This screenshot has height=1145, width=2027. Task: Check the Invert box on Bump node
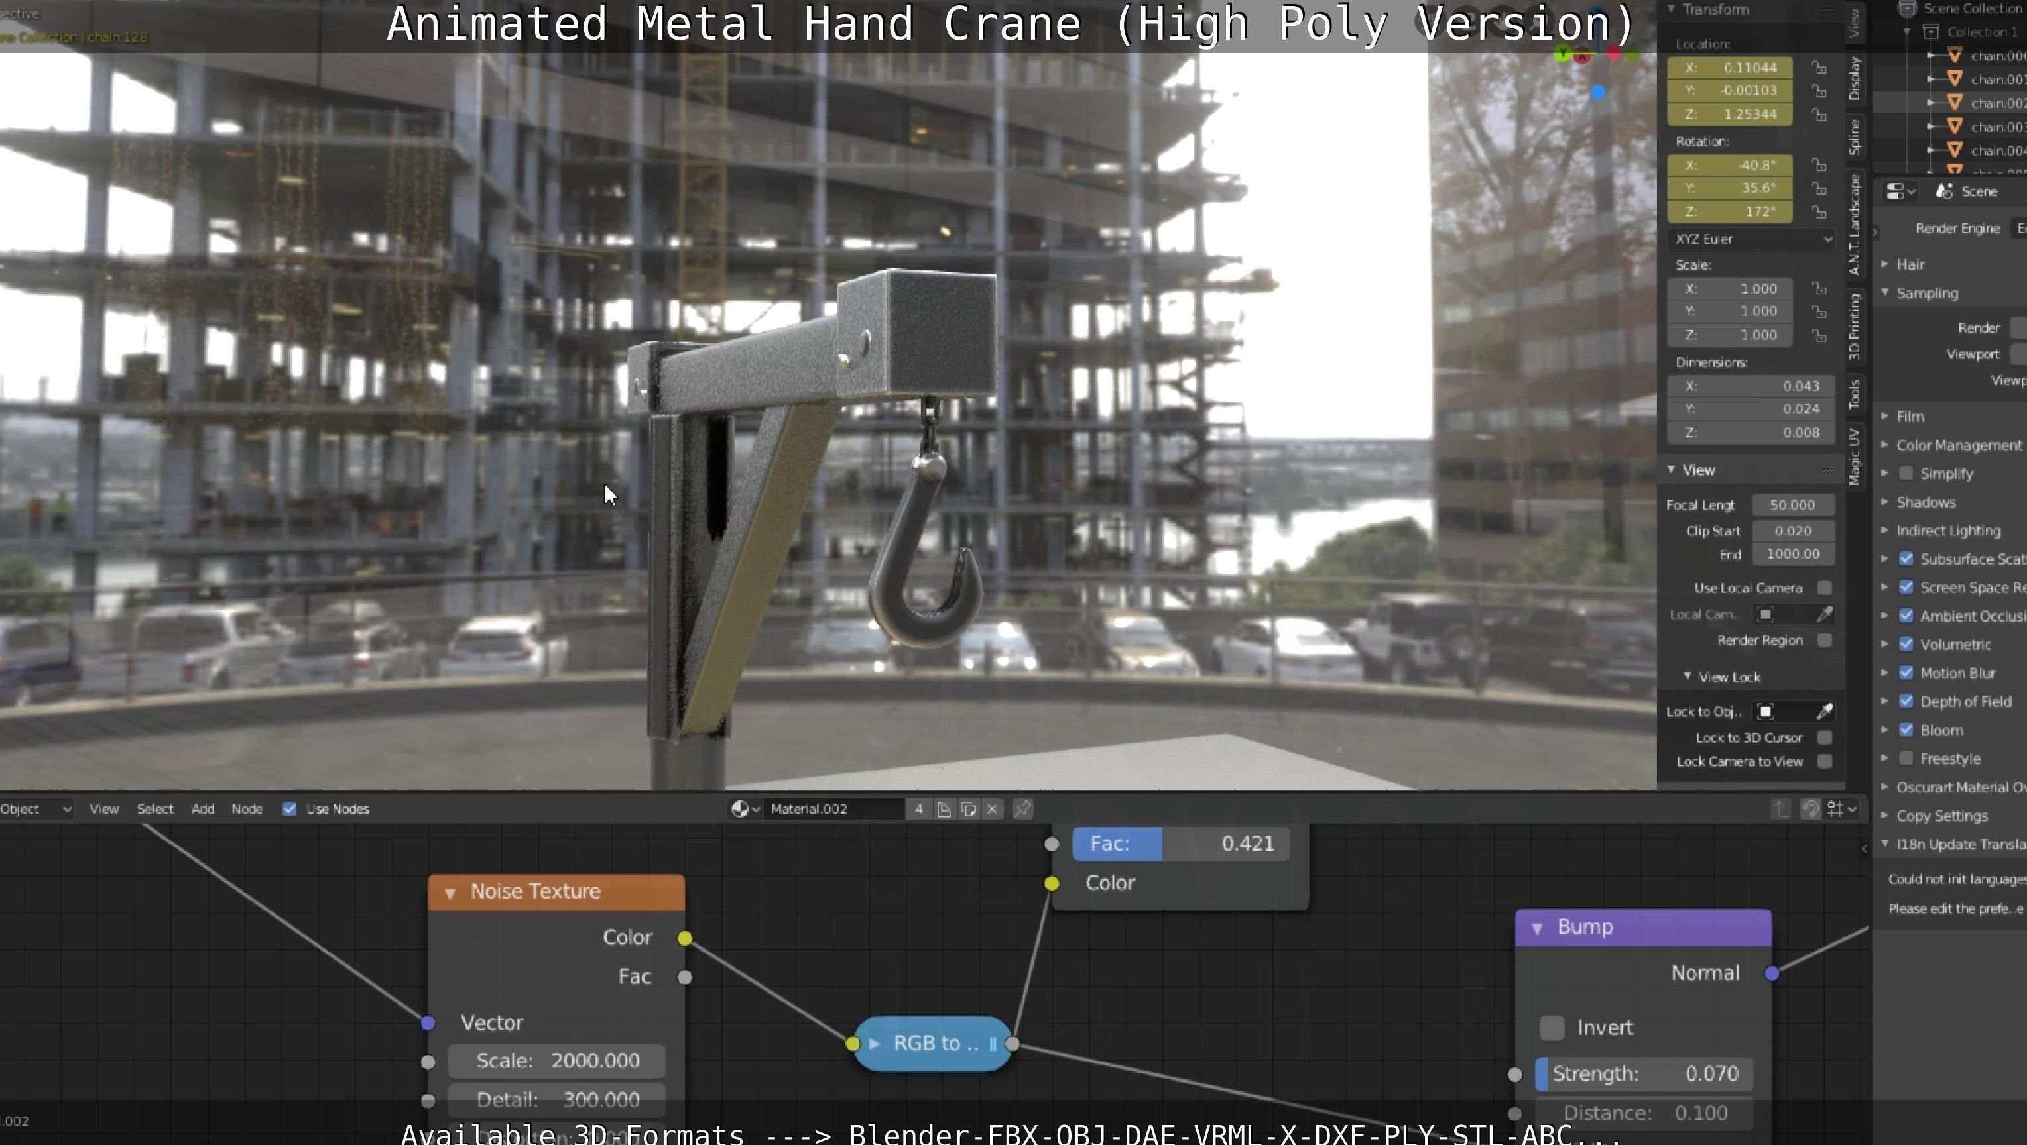1552,1028
